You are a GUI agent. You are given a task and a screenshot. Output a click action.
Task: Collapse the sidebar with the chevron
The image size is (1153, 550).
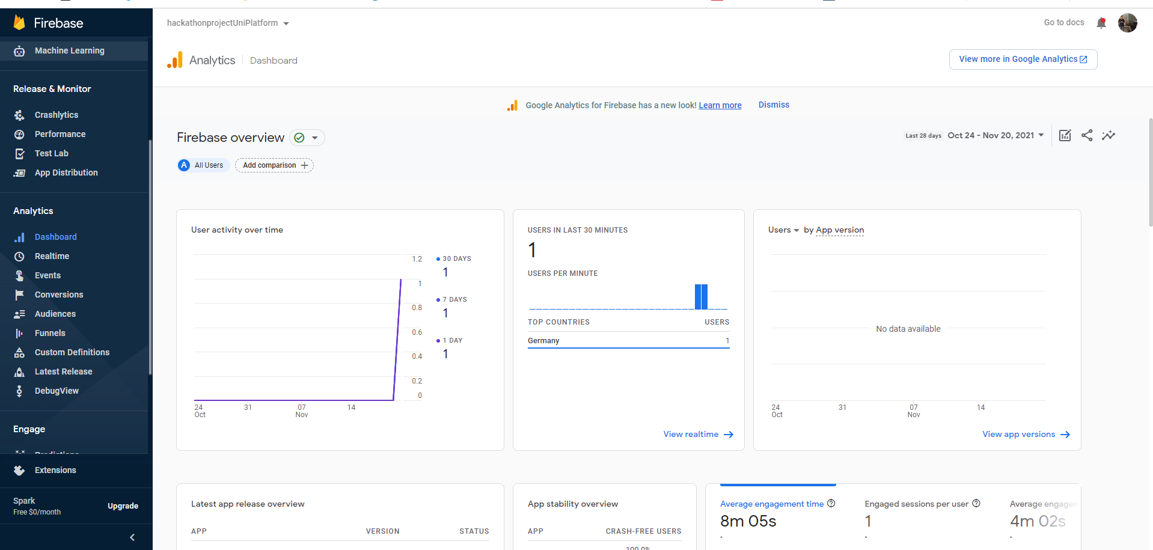132,537
